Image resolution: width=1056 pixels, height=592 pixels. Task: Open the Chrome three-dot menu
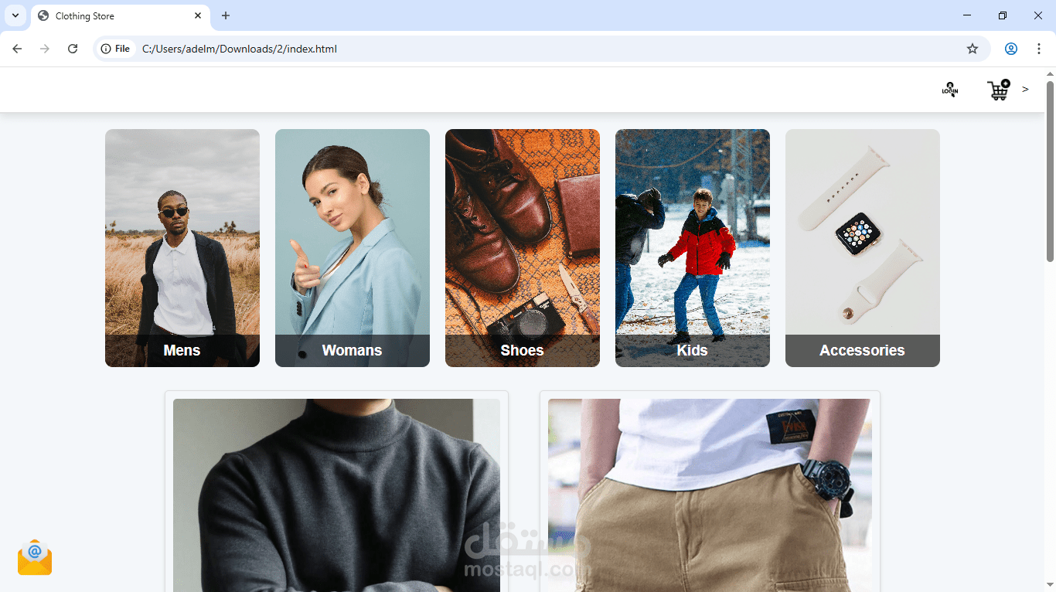1039,49
